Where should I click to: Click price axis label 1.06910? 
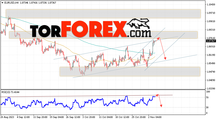pyautogui.click(x=211, y=47)
